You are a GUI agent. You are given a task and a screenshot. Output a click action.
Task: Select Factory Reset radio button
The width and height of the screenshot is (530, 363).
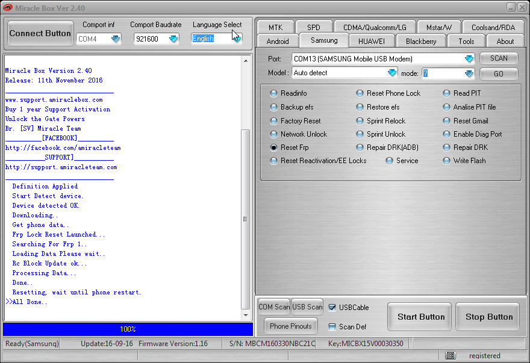(x=274, y=121)
